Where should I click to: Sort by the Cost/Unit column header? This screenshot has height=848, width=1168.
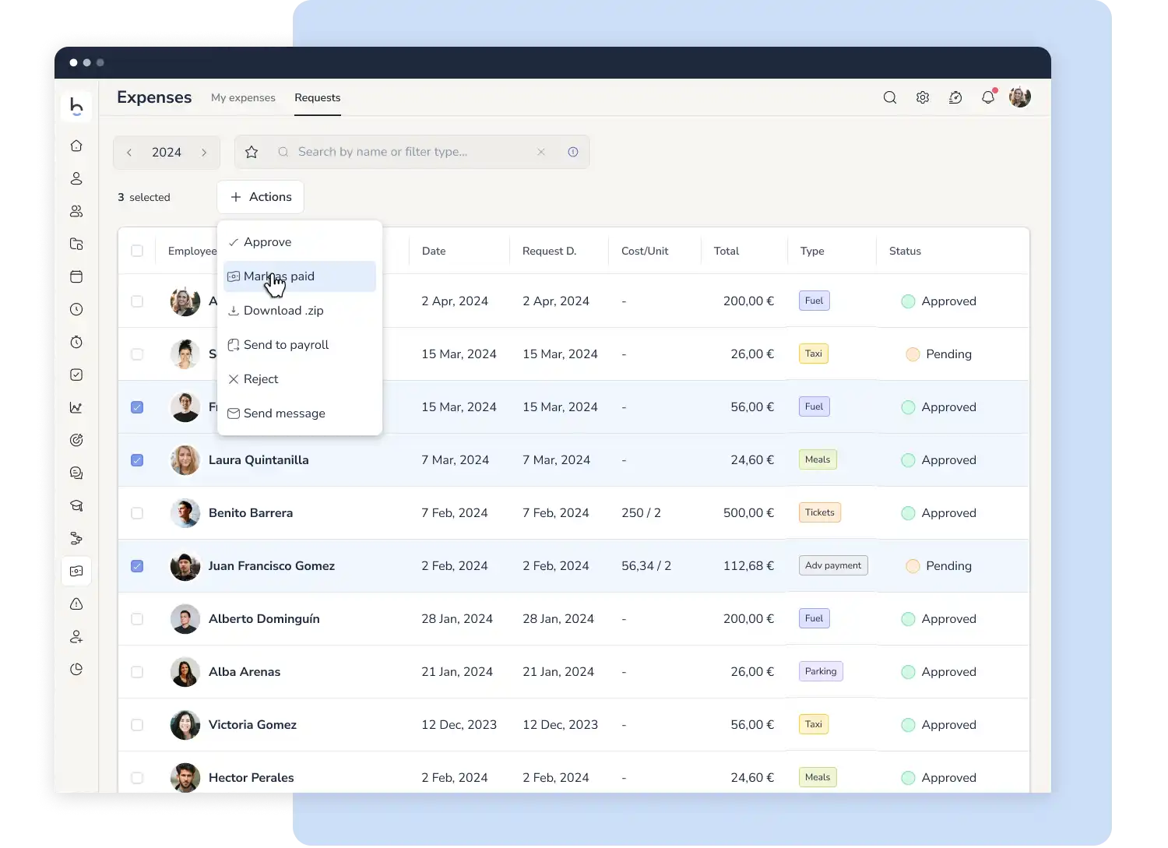[645, 251]
